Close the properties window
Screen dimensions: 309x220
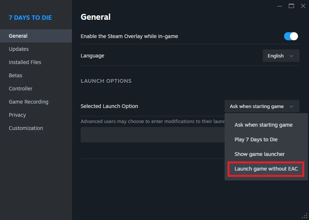pos(303,6)
